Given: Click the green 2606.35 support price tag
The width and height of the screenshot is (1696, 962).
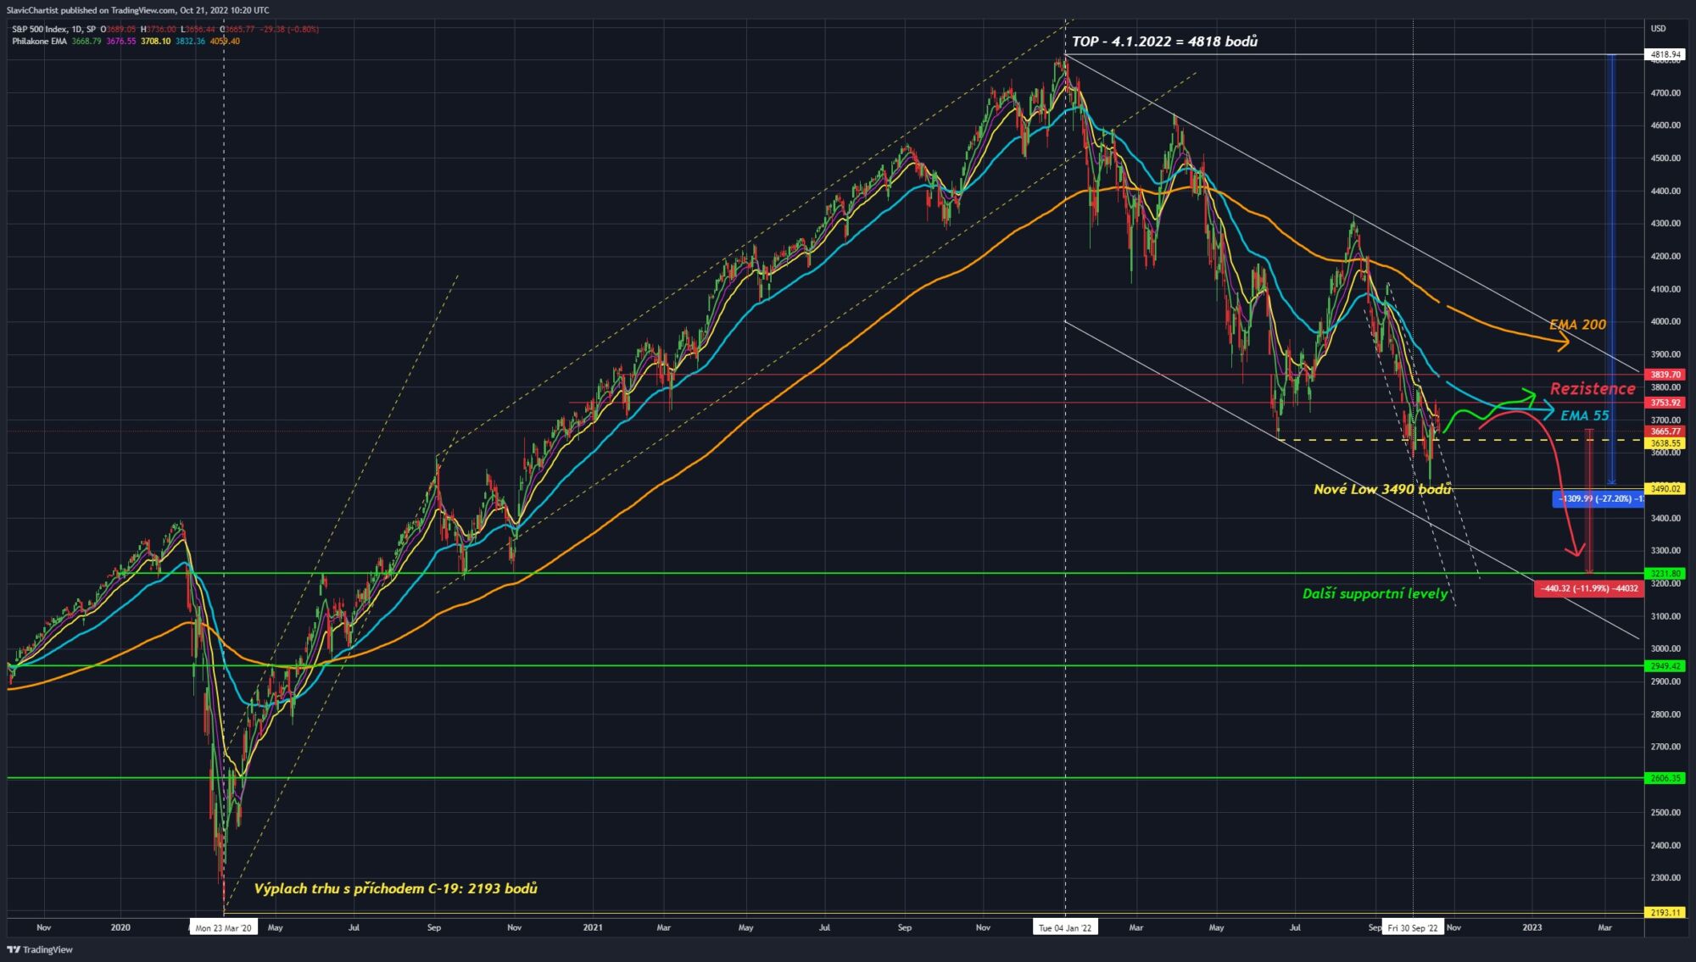Looking at the screenshot, I should pos(1665,777).
